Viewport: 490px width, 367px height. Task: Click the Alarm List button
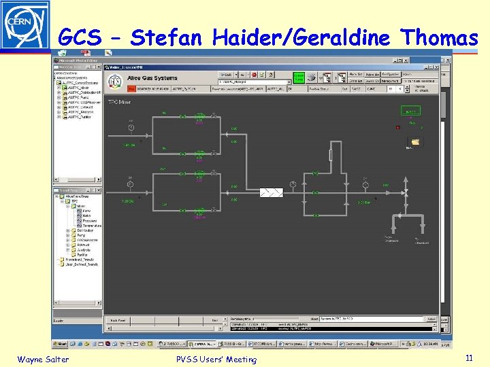[356, 75]
